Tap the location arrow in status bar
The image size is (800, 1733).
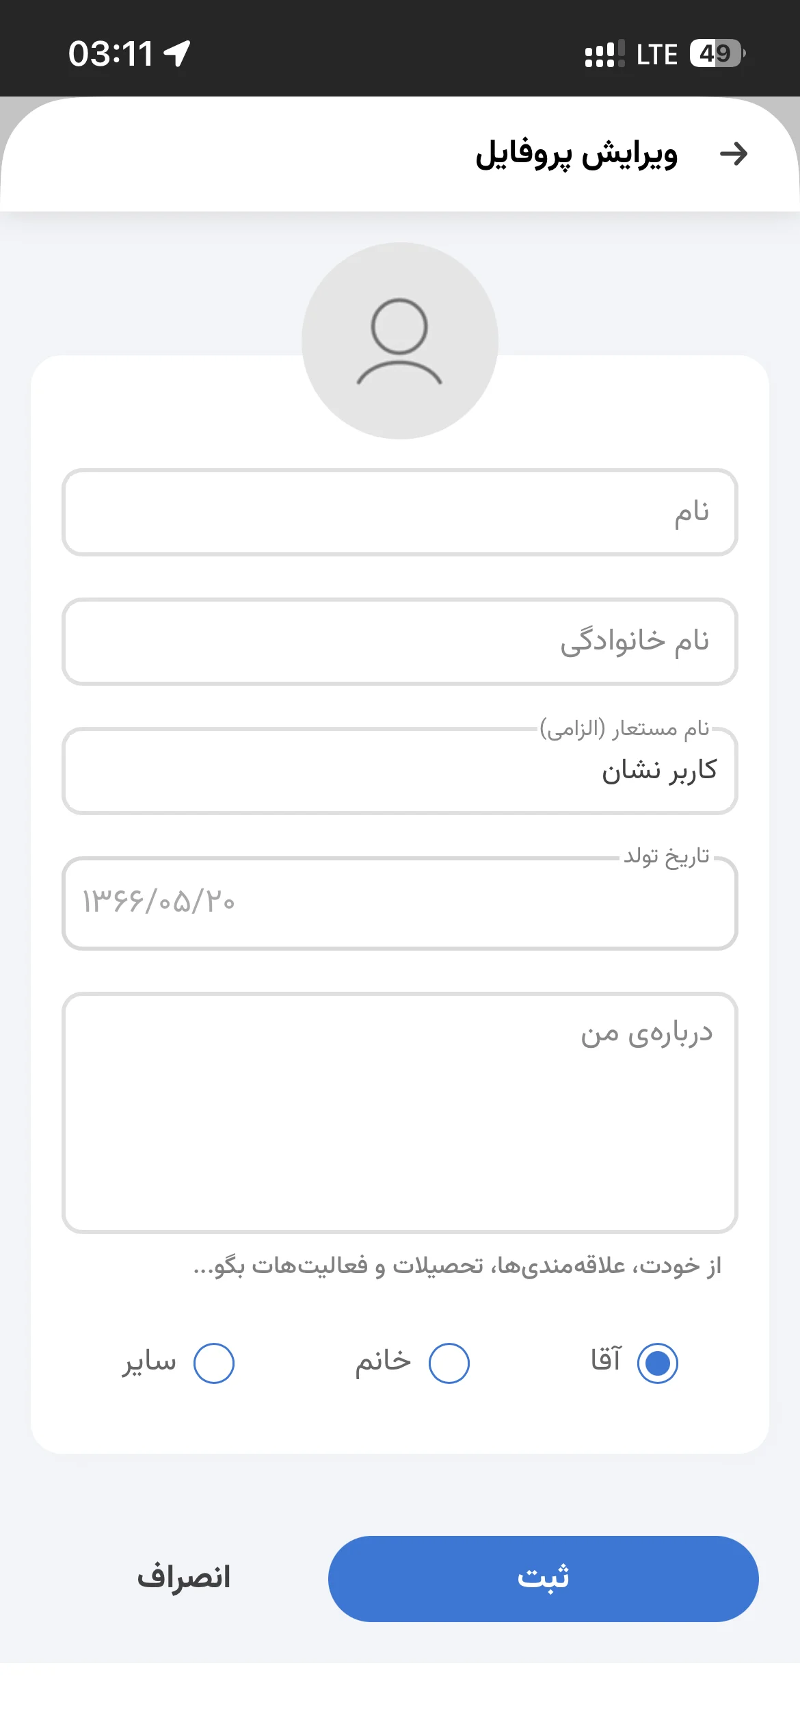point(177,53)
